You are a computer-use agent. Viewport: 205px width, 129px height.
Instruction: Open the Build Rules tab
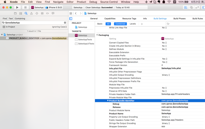(198, 18)
